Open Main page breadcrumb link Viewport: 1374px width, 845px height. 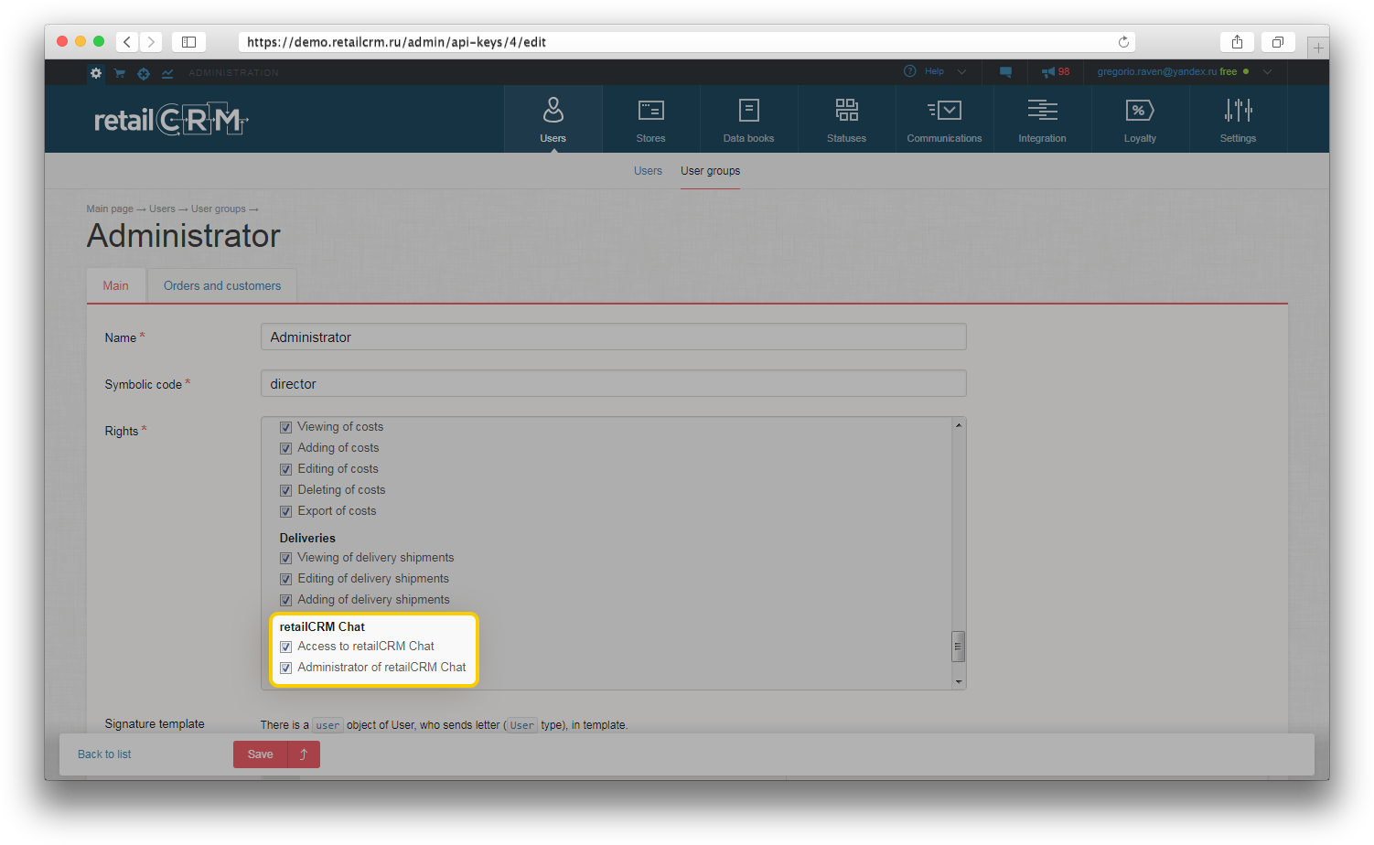[110, 209]
